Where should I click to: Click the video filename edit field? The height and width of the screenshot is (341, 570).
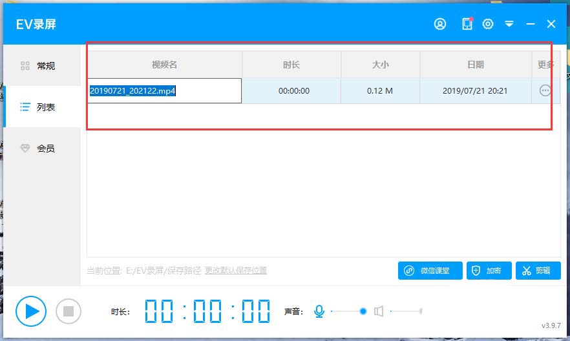point(165,91)
